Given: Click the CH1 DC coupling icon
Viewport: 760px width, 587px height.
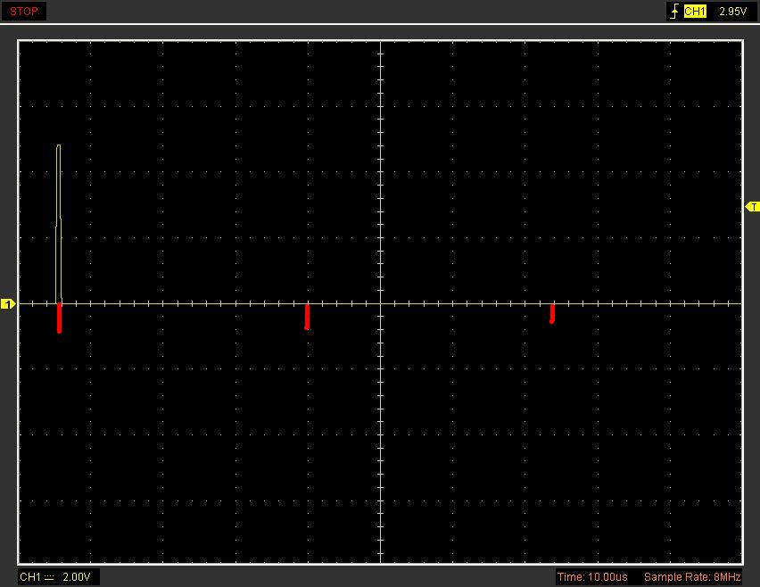Looking at the screenshot, I should tap(49, 577).
